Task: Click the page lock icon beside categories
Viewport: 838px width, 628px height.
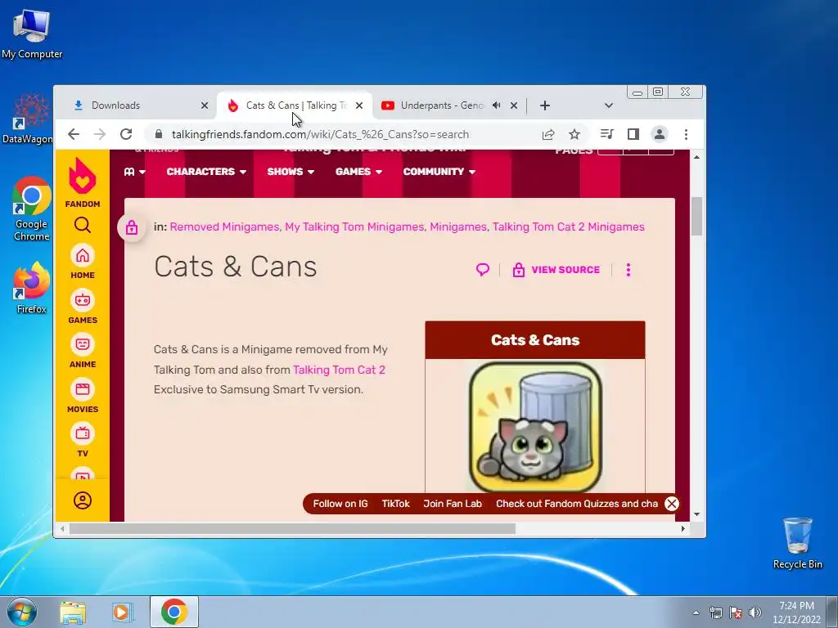Action: click(x=132, y=227)
